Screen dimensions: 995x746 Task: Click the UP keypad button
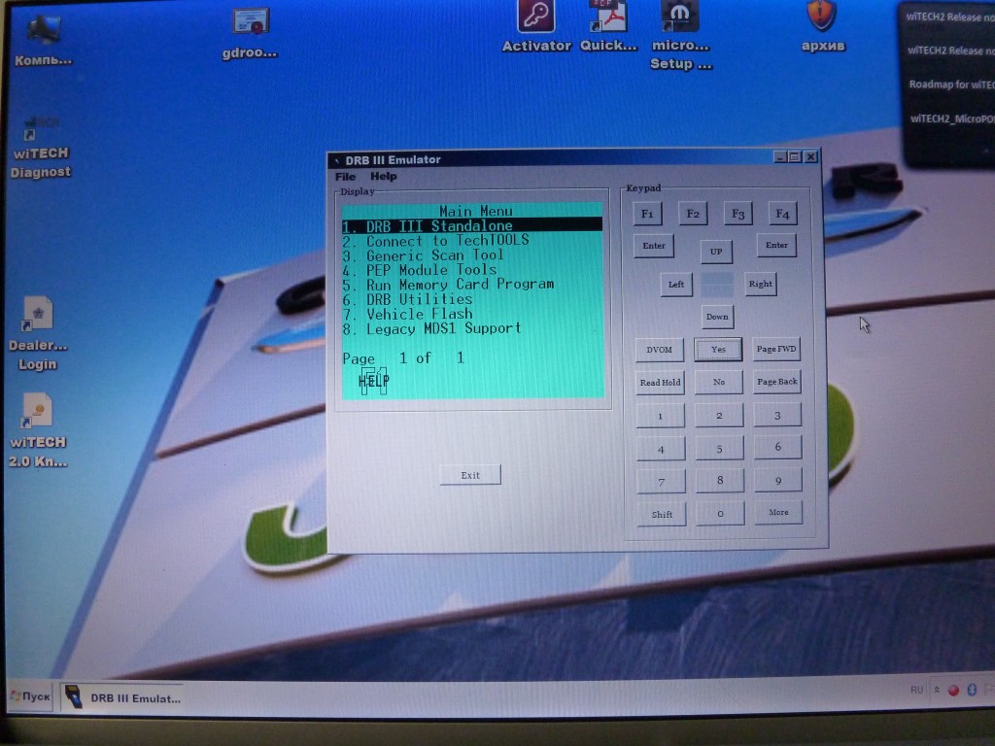(x=716, y=252)
